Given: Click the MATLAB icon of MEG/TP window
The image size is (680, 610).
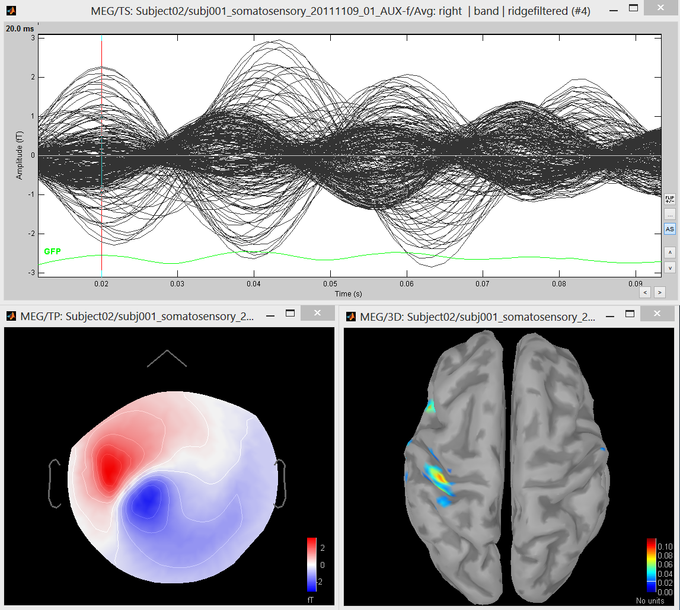Looking at the screenshot, I should pos(11,316).
